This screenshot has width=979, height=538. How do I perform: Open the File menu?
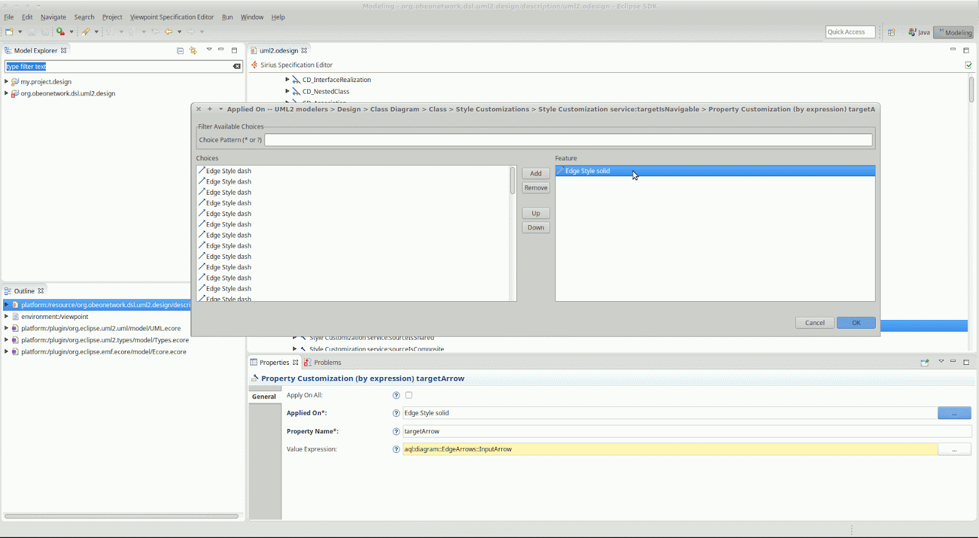9,17
